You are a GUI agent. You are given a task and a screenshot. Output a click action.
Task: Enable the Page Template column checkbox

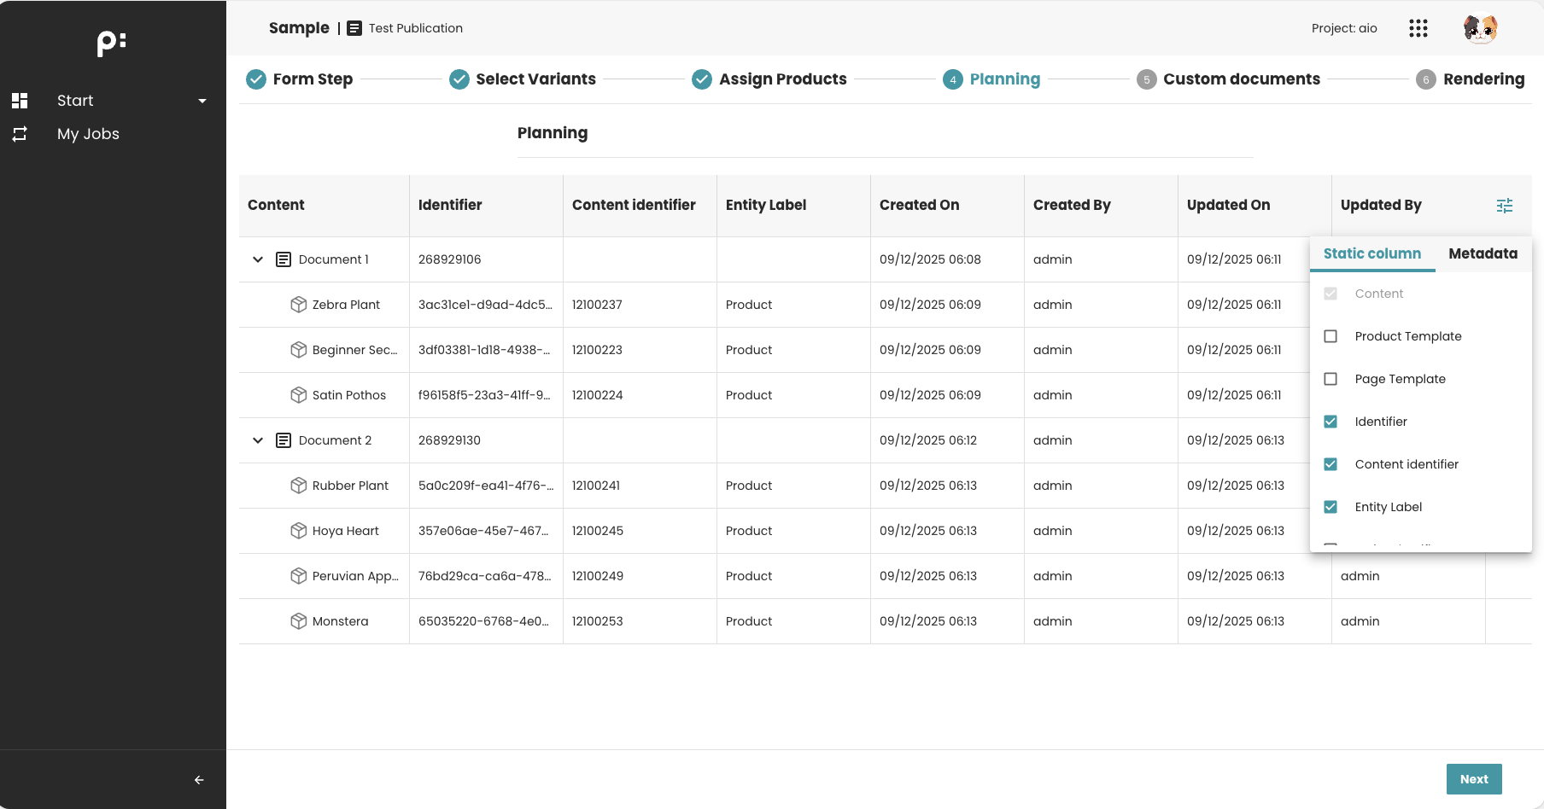[1331, 379]
